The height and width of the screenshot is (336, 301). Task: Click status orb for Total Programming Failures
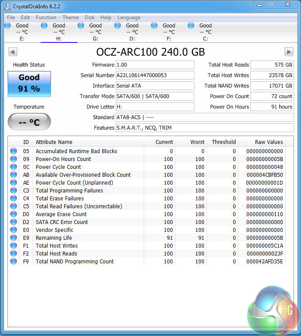[x=14, y=190]
